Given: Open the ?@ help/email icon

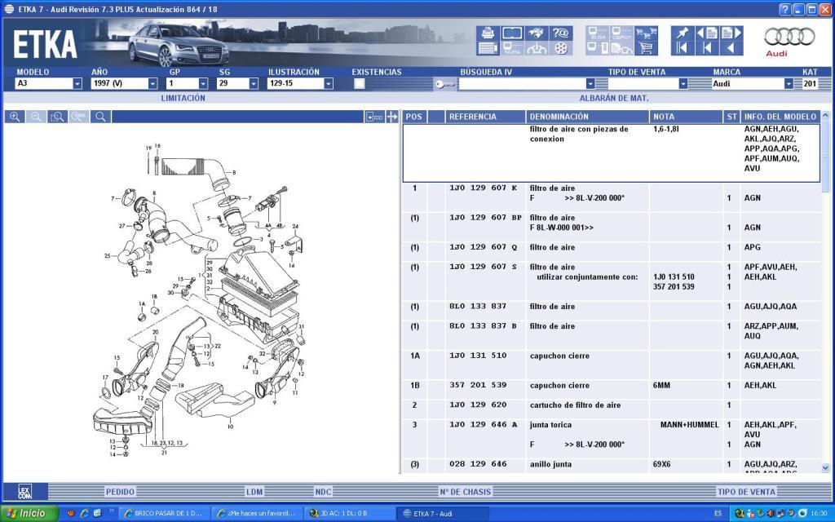Looking at the screenshot, I should (x=561, y=33).
